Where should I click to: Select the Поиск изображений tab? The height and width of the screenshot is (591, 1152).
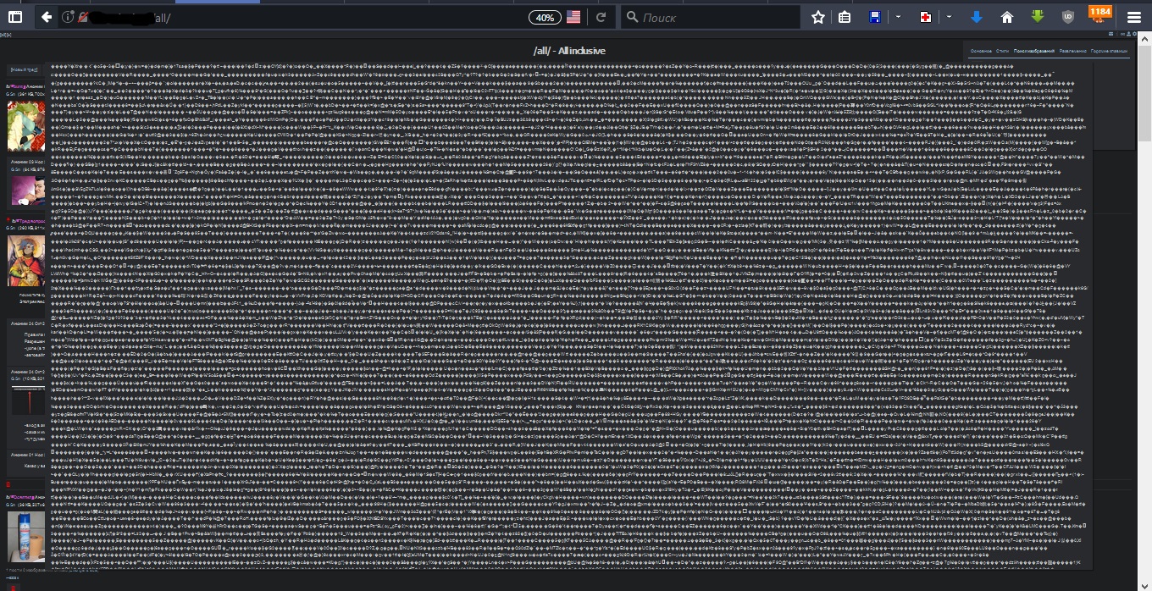[x=1033, y=52]
